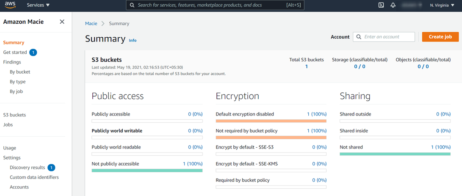The width and height of the screenshot is (462, 196).
Task: Click Default encryption disabled 1 (100%) value
Action: pyautogui.click(x=317, y=114)
